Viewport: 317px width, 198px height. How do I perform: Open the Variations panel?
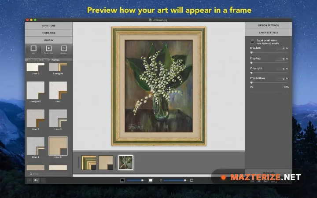(48, 26)
